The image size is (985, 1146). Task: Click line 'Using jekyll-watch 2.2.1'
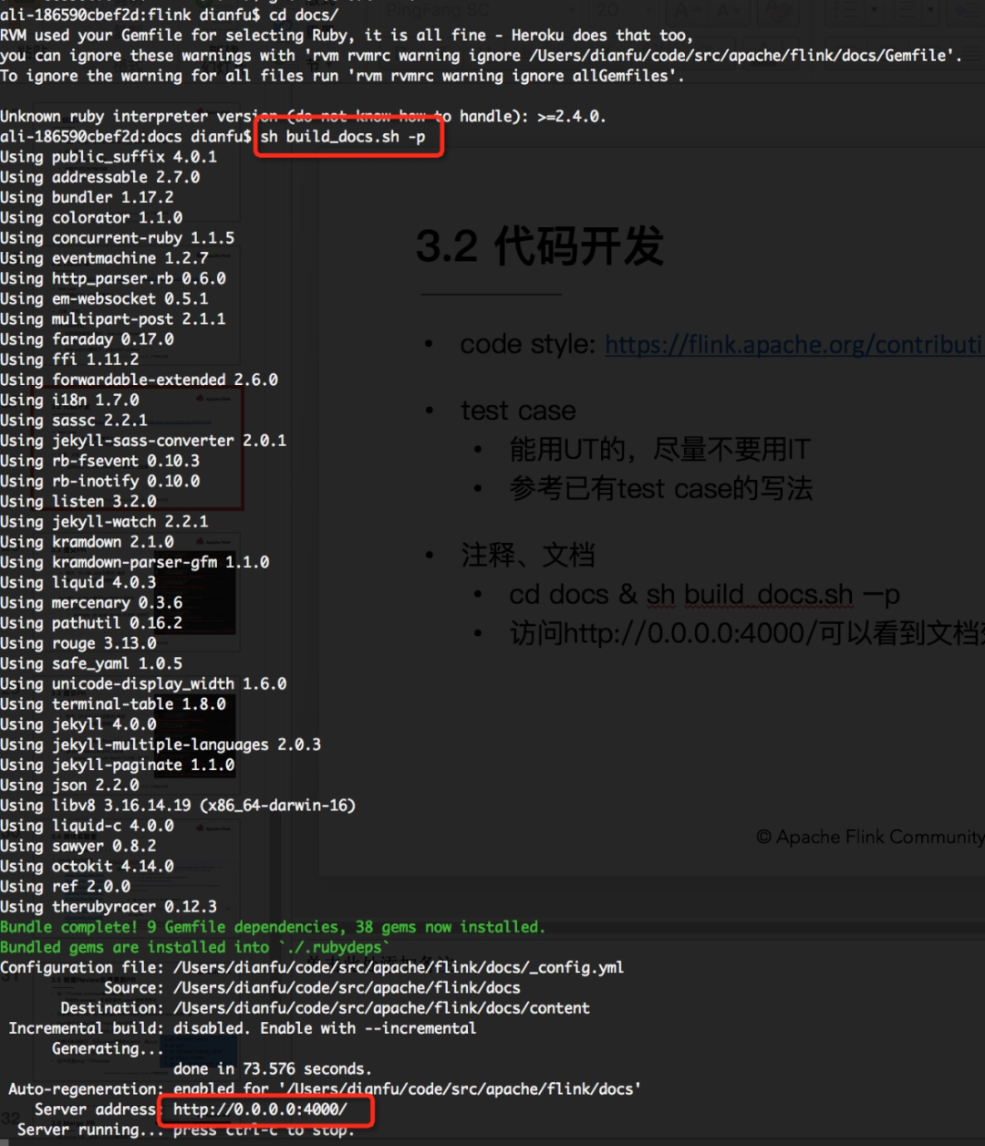coord(104,521)
